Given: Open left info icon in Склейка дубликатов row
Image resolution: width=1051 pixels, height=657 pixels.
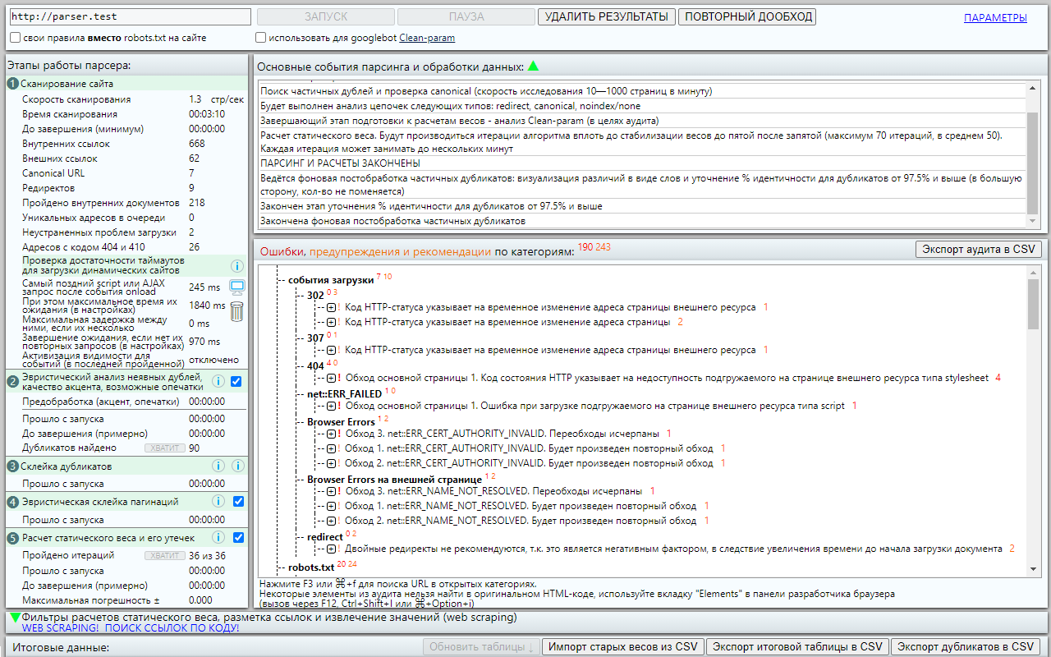Looking at the screenshot, I should (x=218, y=466).
